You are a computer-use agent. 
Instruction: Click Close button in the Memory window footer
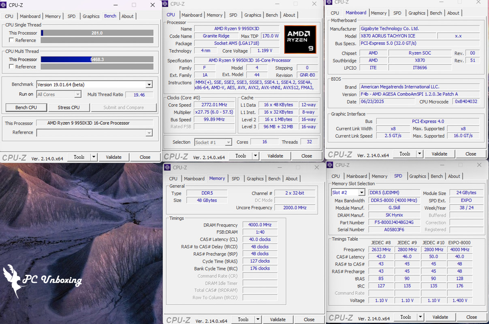pos(309,320)
